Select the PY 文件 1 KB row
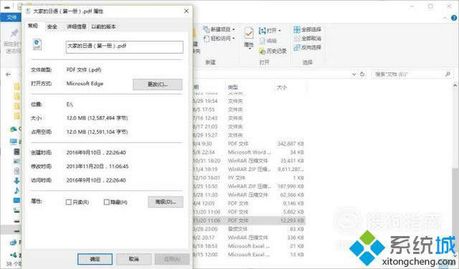The height and width of the screenshot is (269, 459). tap(249, 177)
